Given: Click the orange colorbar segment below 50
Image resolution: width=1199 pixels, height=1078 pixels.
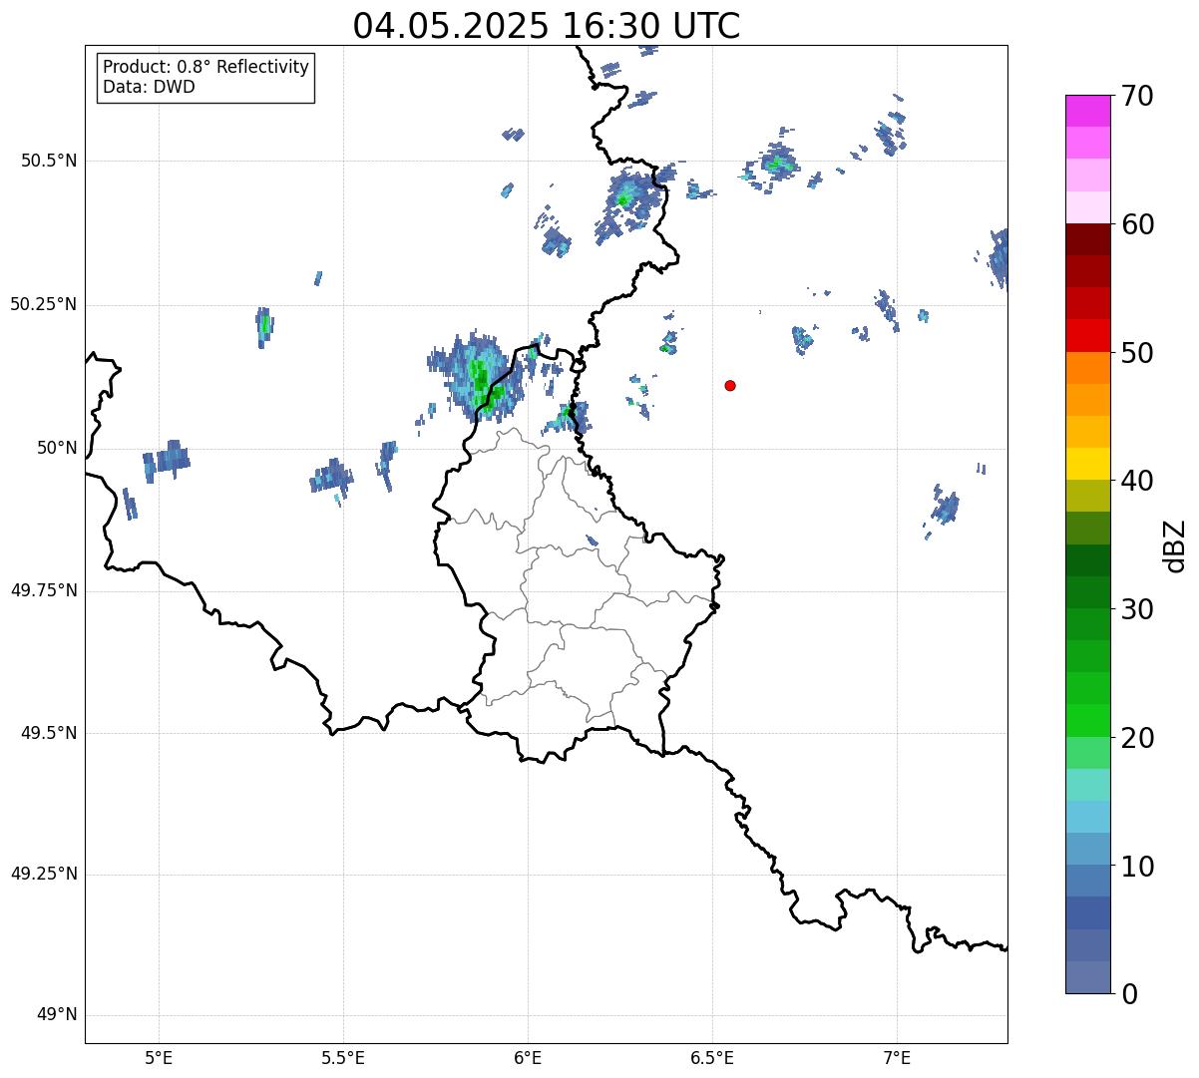Looking at the screenshot, I should pos(1087,368).
